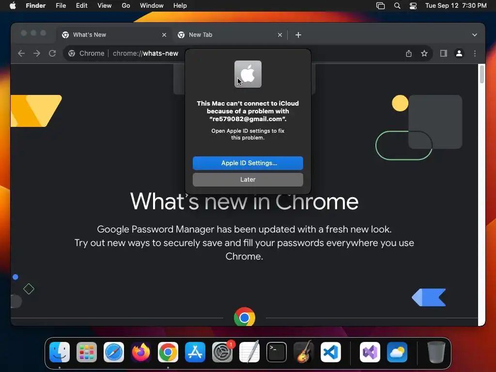Open the Edit menu
Screen dimensions: 496x372
click(x=81, y=6)
